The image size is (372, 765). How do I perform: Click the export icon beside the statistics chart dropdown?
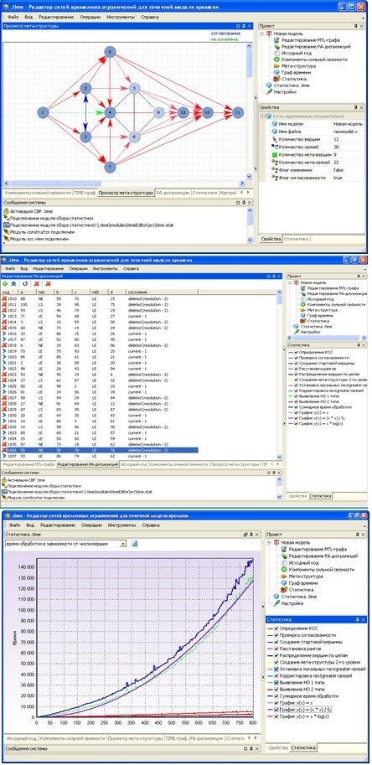pos(135,543)
